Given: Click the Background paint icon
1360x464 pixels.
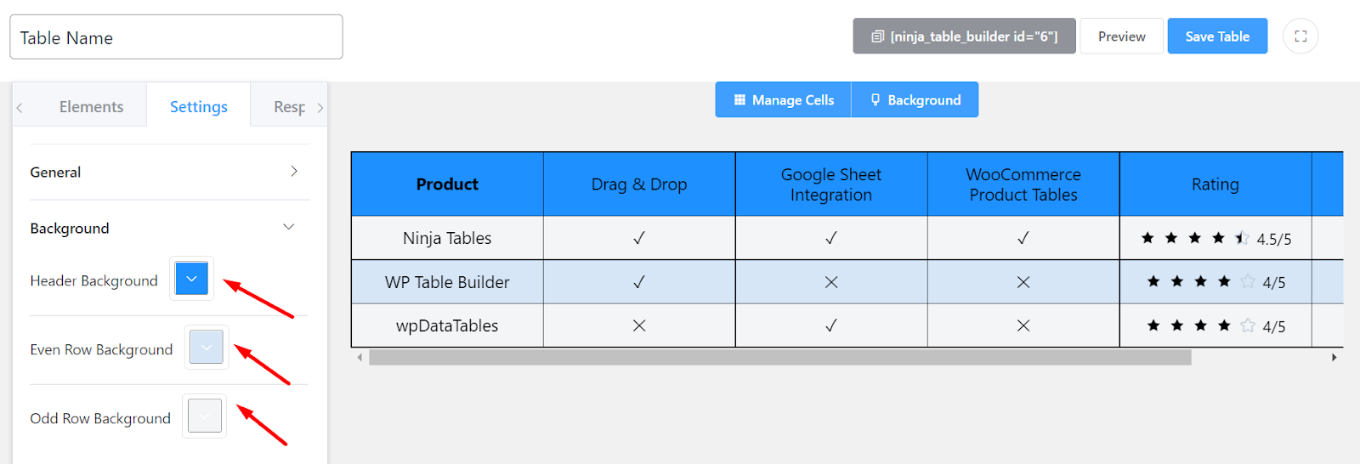Looking at the screenshot, I should coord(875,100).
